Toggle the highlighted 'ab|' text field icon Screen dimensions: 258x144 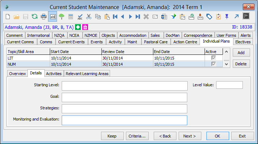click(x=53, y=17)
